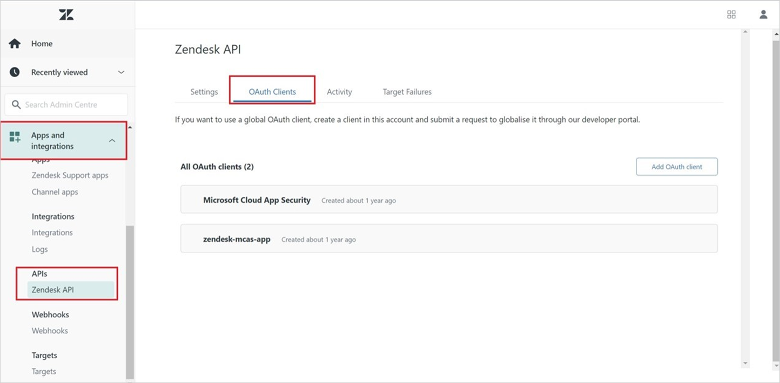Click the search magnifier in Admin Centre search
780x383 pixels.
17,104
